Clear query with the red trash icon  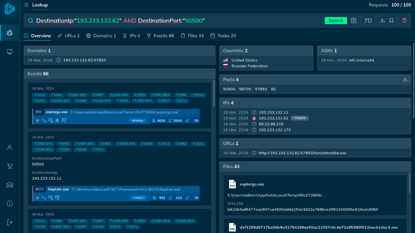pos(404,21)
